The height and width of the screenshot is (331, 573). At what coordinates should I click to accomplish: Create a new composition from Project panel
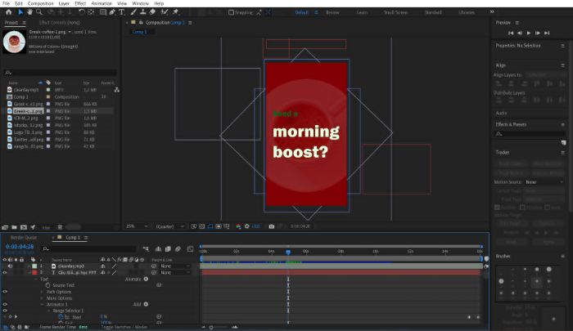pyautogui.click(x=24, y=227)
